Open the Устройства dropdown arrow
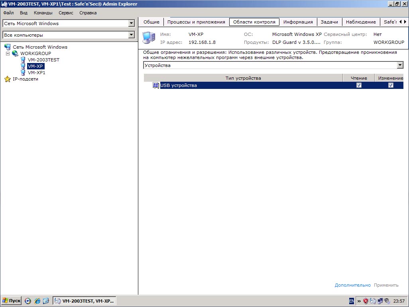409x307 pixels. pyautogui.click(x=400, y=65)
